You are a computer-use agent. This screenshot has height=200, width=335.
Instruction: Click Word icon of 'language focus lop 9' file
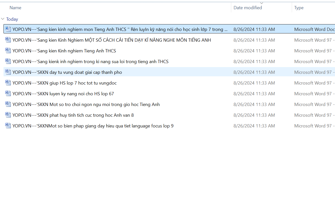[x=8, y=125]
